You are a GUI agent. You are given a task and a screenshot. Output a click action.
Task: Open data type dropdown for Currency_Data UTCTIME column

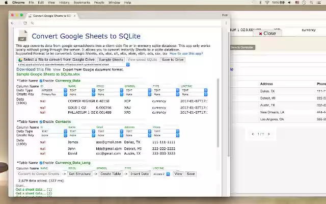[x=194, y=90]
